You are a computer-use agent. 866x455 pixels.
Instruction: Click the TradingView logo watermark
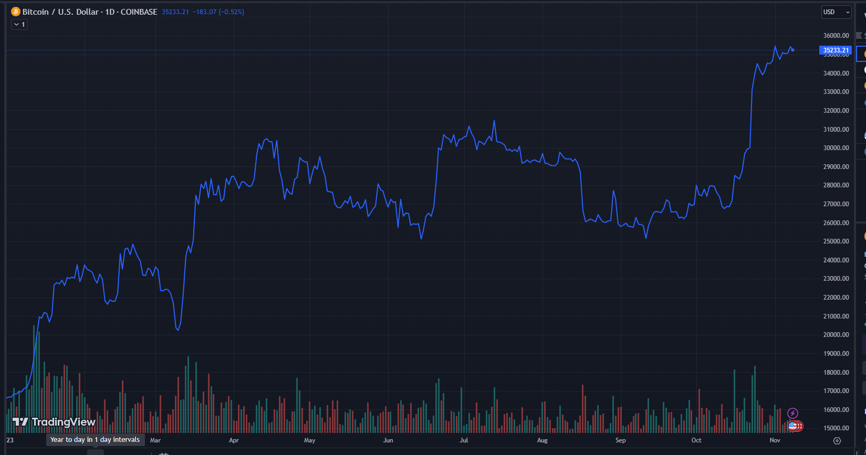tap(54, 422)
